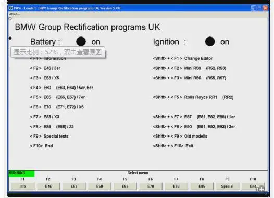The height and width of the screenshot is (198, 274).
Task: Click the E46 function button
Action: 48,187
